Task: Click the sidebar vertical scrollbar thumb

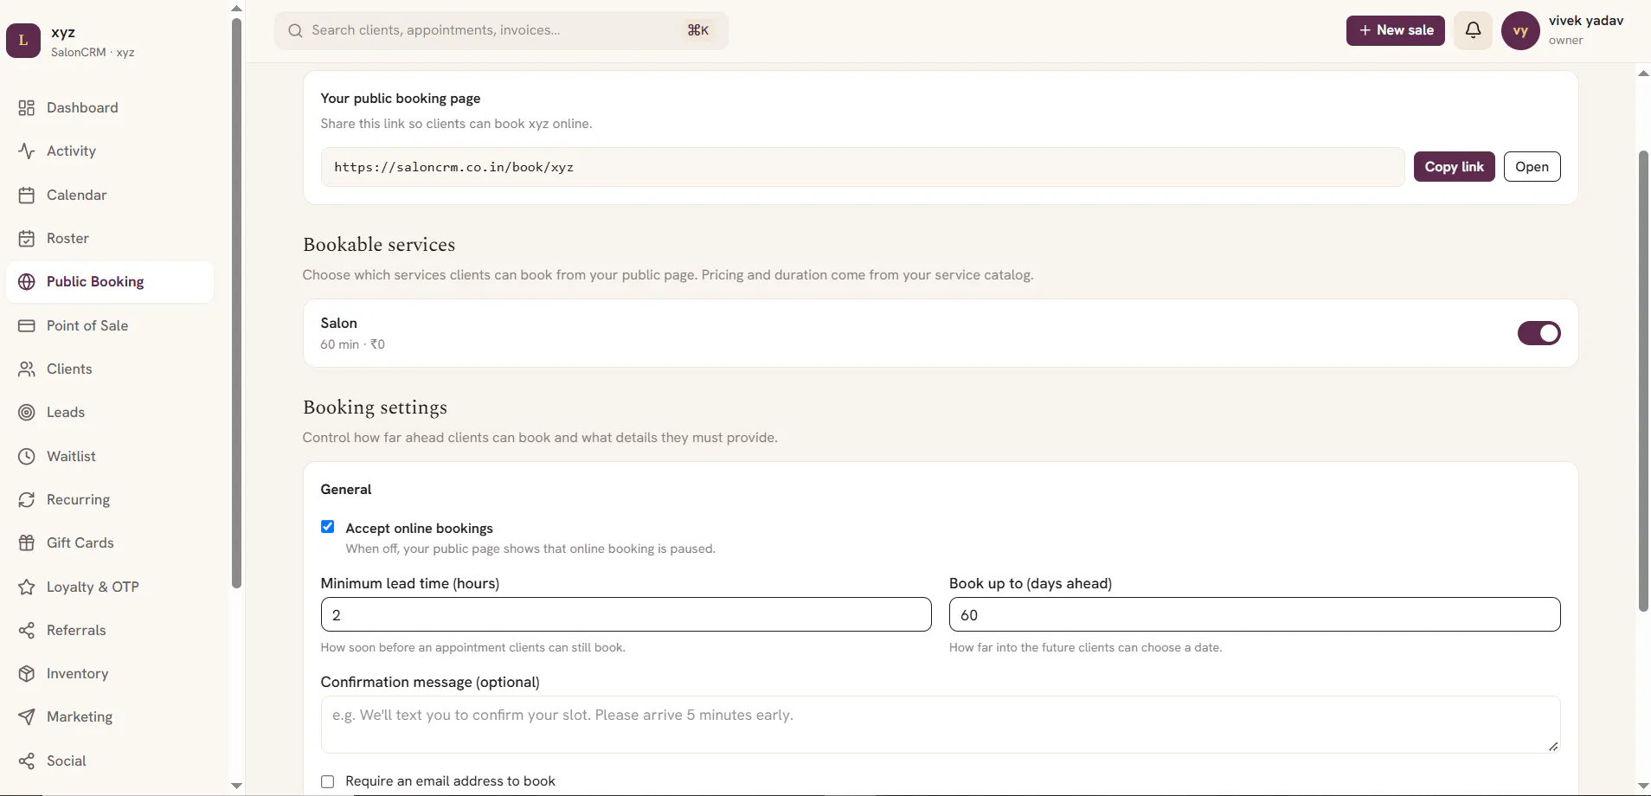Action: (236, 303)
